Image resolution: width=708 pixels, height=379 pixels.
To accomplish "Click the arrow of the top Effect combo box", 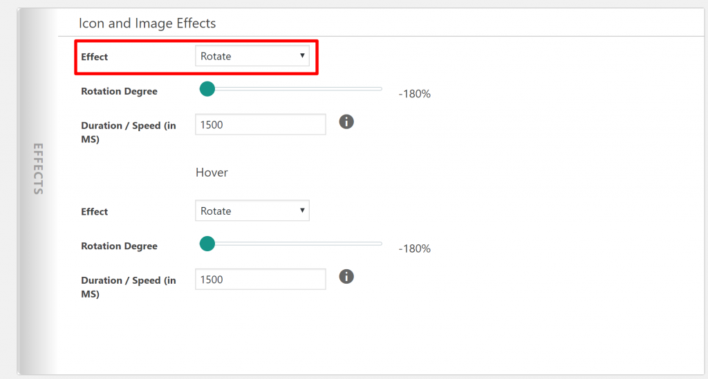I will pyautogui.click(x=302, y=55).
